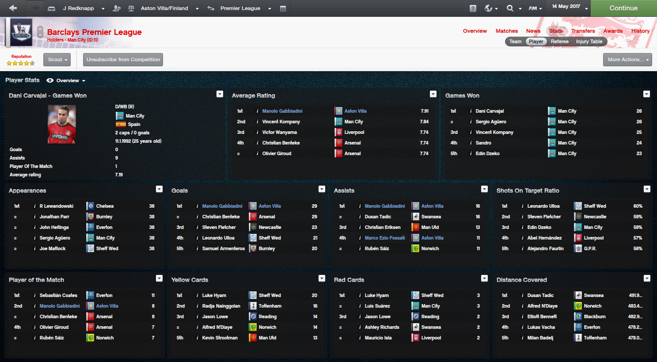
Task: Expand the Aston Villa/Finland dropdown arrow
Action: coord(197,9)
